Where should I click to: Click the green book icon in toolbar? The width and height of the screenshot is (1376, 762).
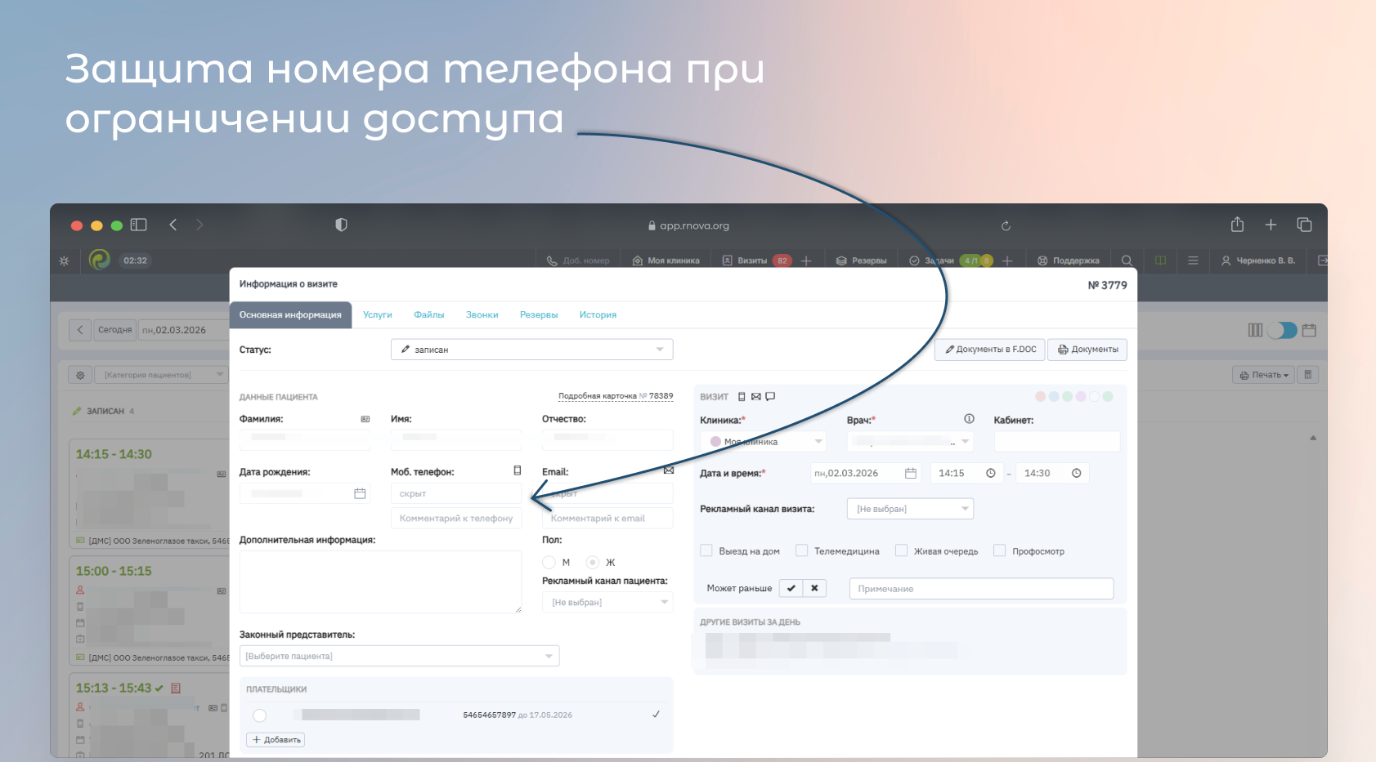click(x=1160, y=261)
